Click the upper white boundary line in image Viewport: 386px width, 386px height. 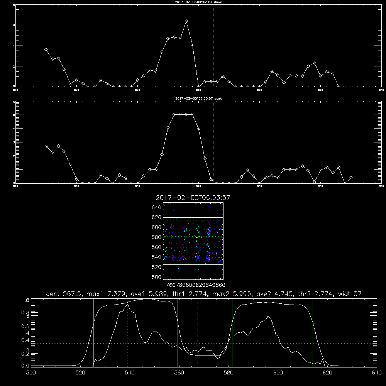[193, 217]
